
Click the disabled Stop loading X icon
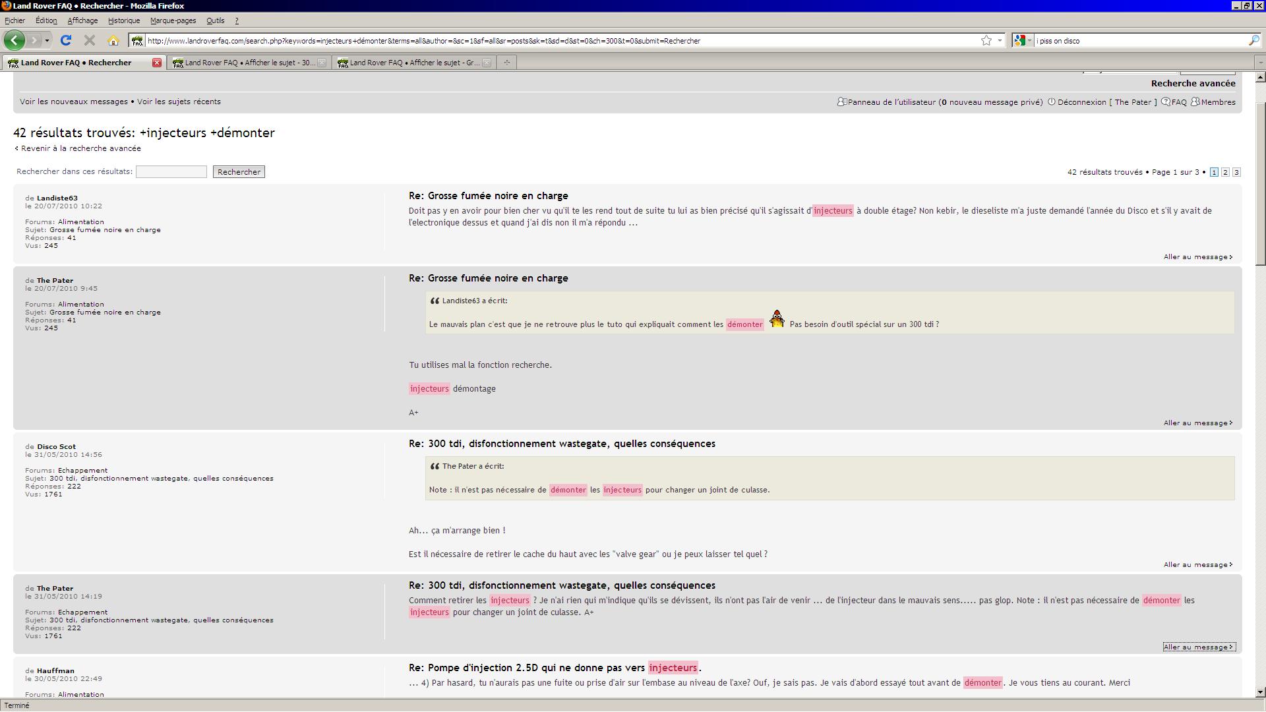(x=90, y=41)
